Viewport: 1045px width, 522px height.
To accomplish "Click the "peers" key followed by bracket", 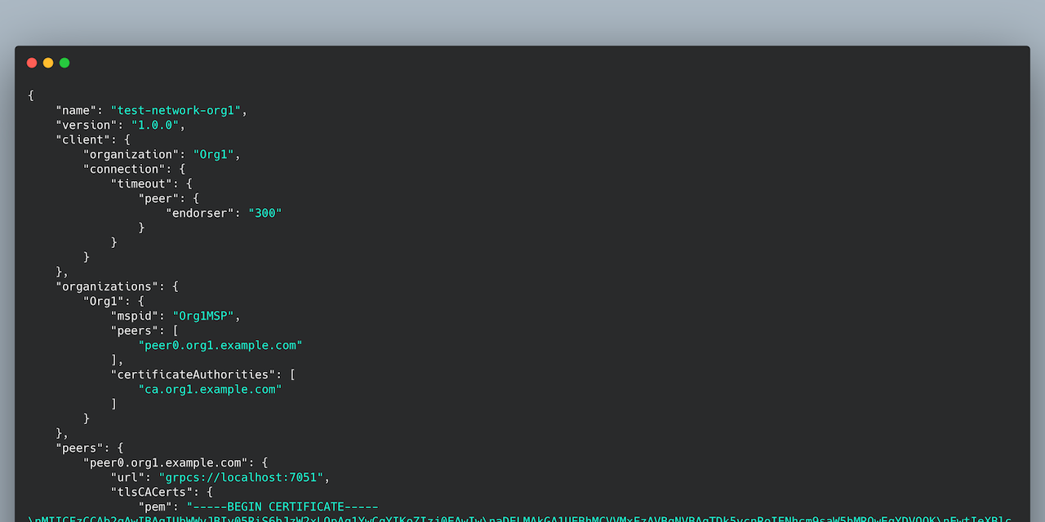I will (135, 330).
